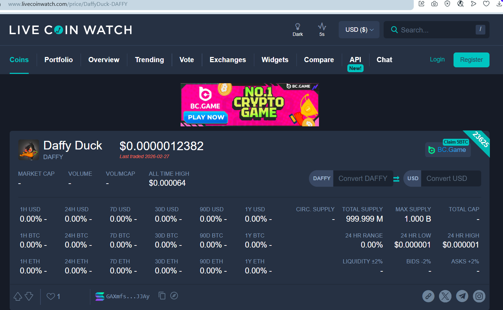Click the 24 HR LOW $0.000001 value

click(413, 245)
